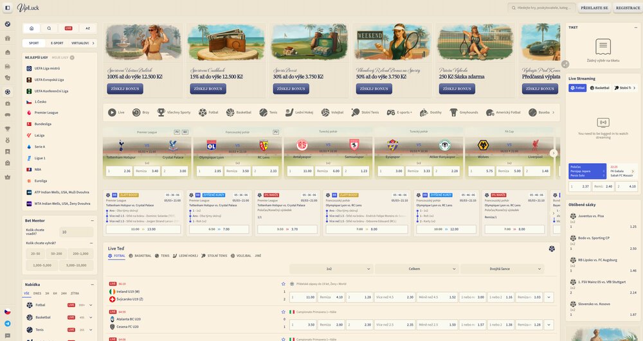The height and width of the screenshot is (341, 643).
Task: Choose Dostihy horse racing icon
Action: pyautogui.click(x=431, y=112)
